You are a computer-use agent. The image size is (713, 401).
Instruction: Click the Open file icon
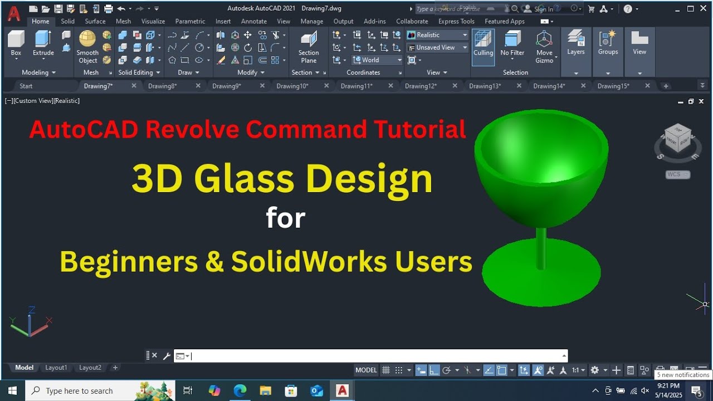(x=45, y=8)
